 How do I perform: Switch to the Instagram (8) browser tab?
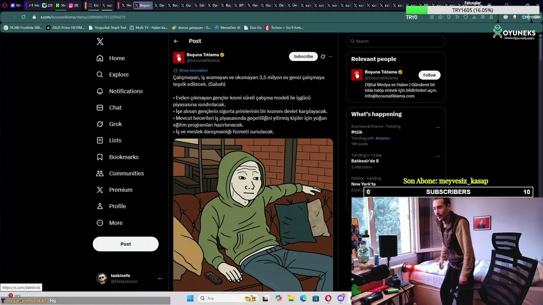pos(73,6)
